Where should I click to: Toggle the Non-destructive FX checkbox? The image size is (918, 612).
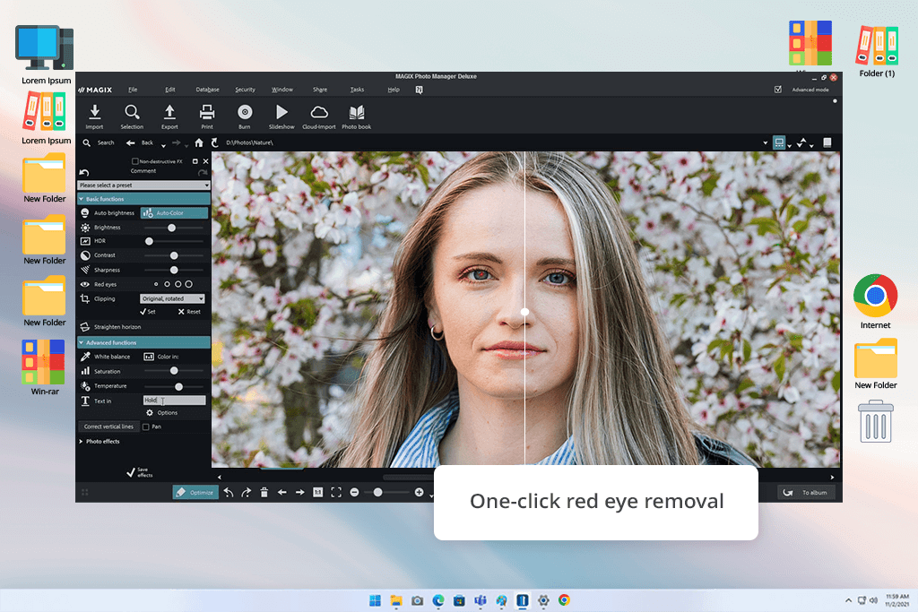[x=135, y=161]
